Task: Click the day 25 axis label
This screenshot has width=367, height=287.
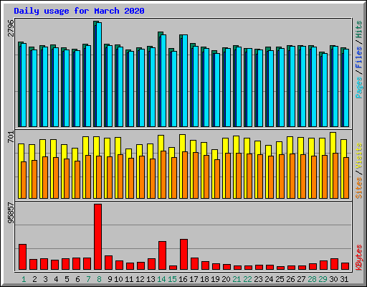Action: tap(280, 279)
